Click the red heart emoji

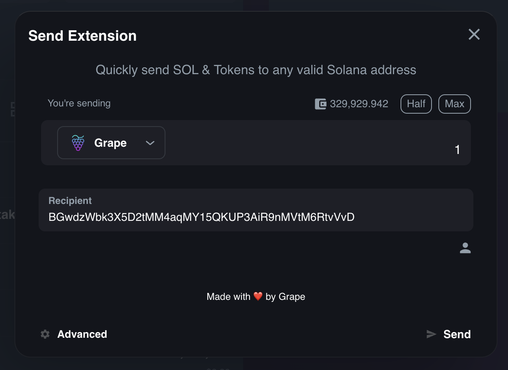(x=258, y=297)
